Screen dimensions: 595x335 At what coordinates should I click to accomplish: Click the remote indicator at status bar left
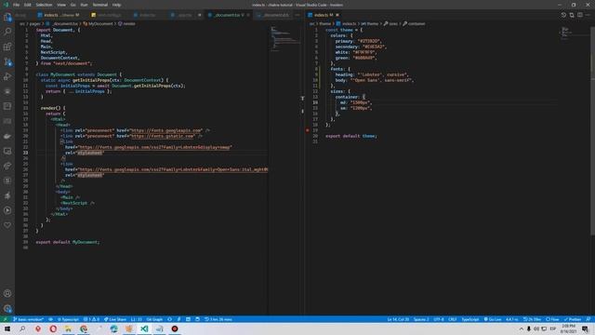point(5,319)
